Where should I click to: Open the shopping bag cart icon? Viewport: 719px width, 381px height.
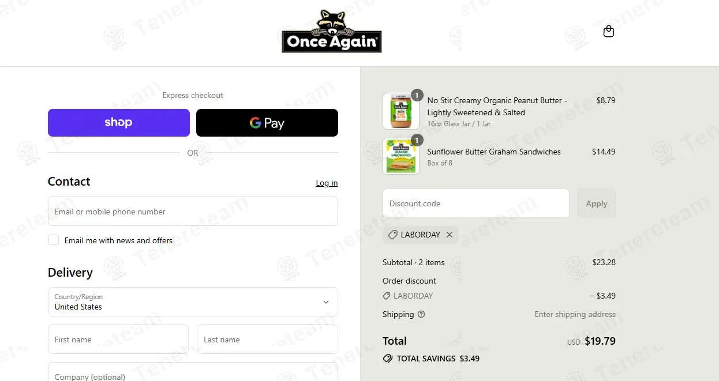tap(608, 31)
